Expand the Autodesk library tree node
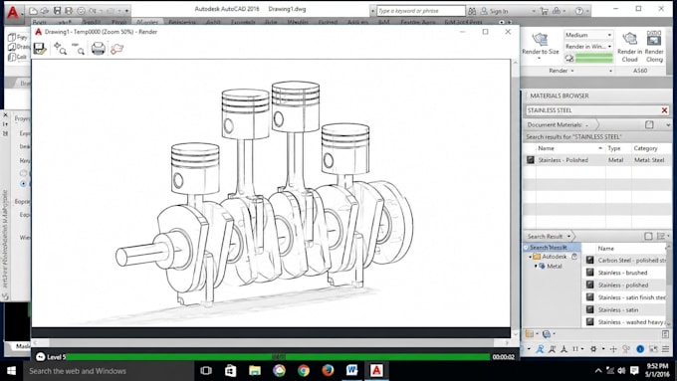Screen dimensions: 677x381 [531, 257]
